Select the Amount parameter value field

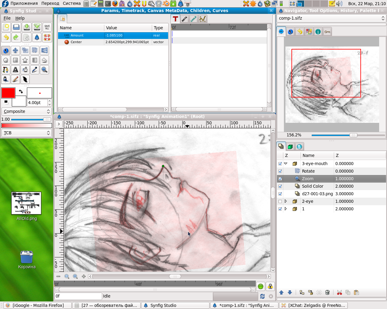(128, 35)
